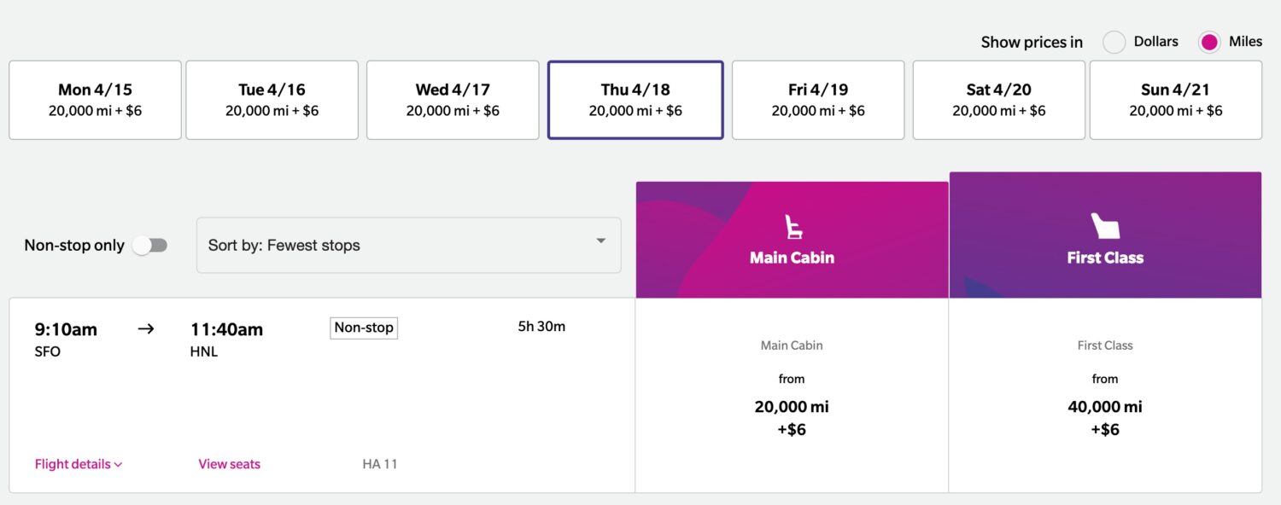This screenshot has width=1281, height=505.
Task: Click the arrow between 9:10am and 11:40am
Action: tap(146, 328)
